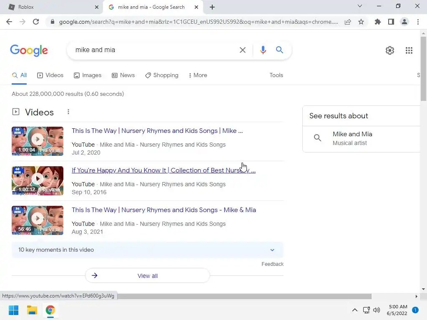Viewport: 427px width, 320px height.
Task: Open 'This Is The Way' Jul 2, 2020 video
Action: pyautogui.click(x=157, y=131)
